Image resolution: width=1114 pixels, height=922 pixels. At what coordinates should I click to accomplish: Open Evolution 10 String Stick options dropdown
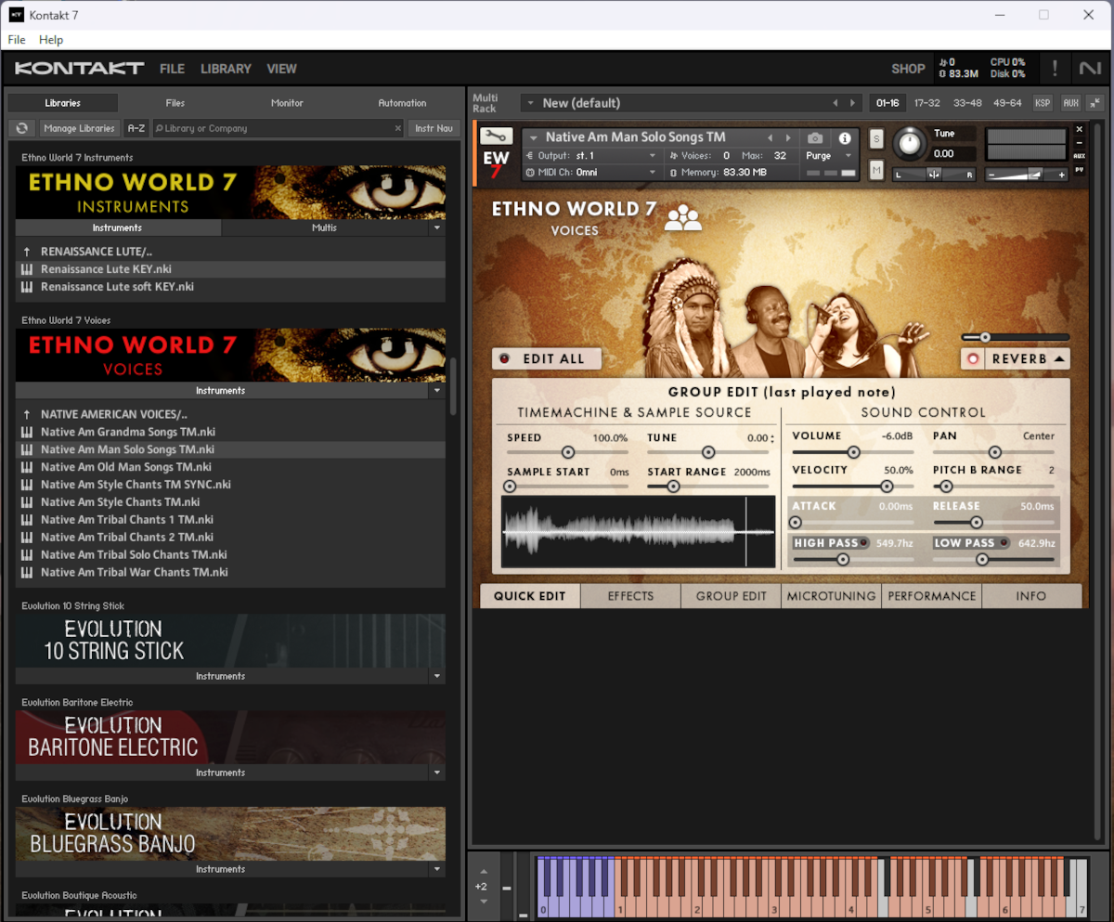pos(437,677)
